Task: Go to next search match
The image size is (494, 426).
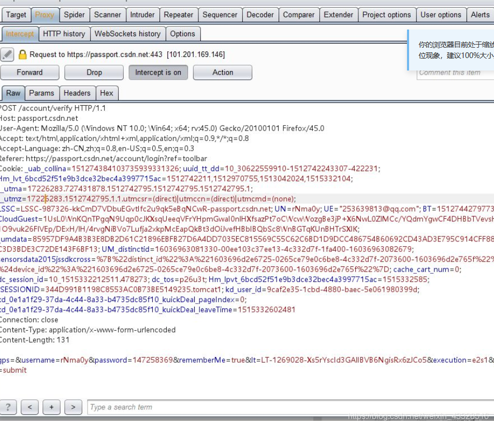Action: pos(73,407)
